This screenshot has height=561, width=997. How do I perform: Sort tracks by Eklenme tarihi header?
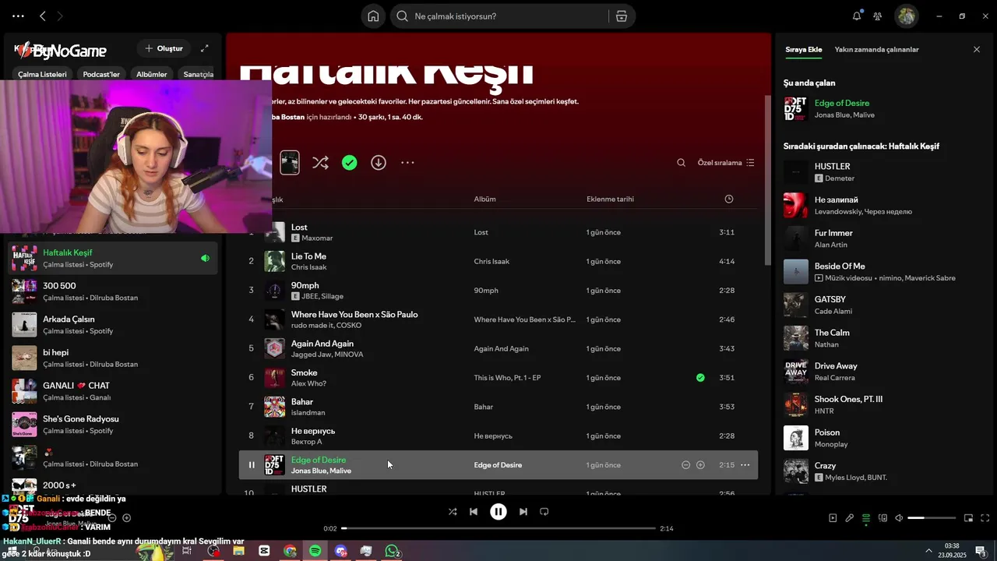click(610, 199)
